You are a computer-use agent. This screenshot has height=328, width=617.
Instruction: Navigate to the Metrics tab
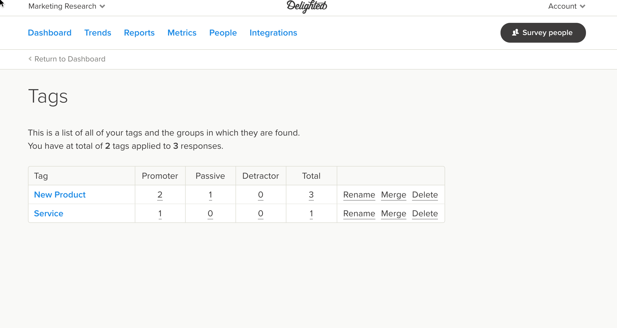(x=182, y=33)
